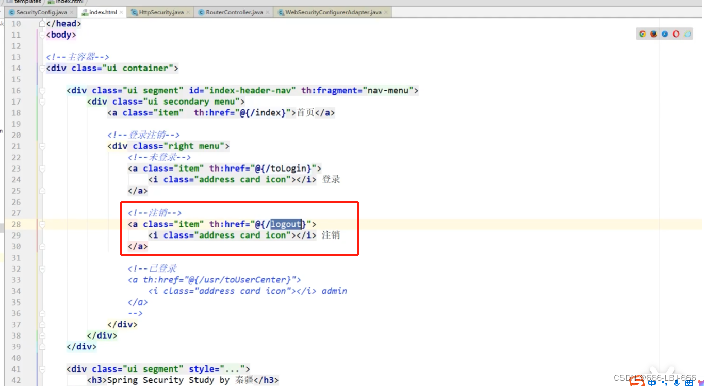Click the '首页' link text
The width and height of the screenshot is (704, 386).
[x=306, y=113]
